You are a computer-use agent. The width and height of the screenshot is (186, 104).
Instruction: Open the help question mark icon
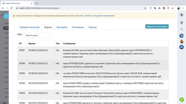(x=181, y=15)
